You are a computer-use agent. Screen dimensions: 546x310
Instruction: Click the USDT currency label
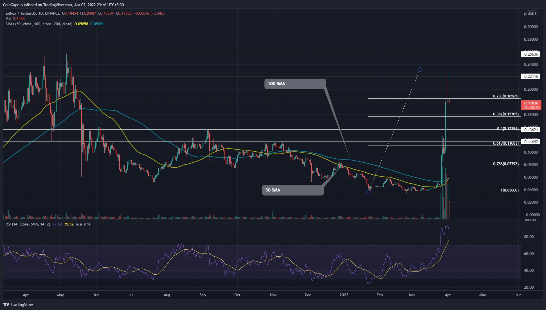532,13
